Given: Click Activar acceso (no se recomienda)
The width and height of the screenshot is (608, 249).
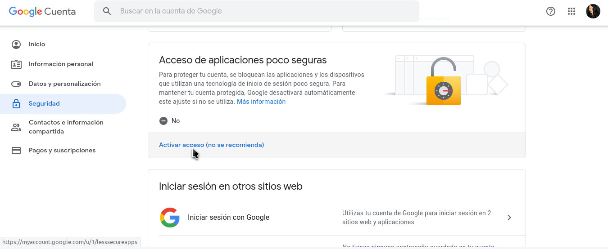Looking at the screenshot, I should (x=211, y=145).
